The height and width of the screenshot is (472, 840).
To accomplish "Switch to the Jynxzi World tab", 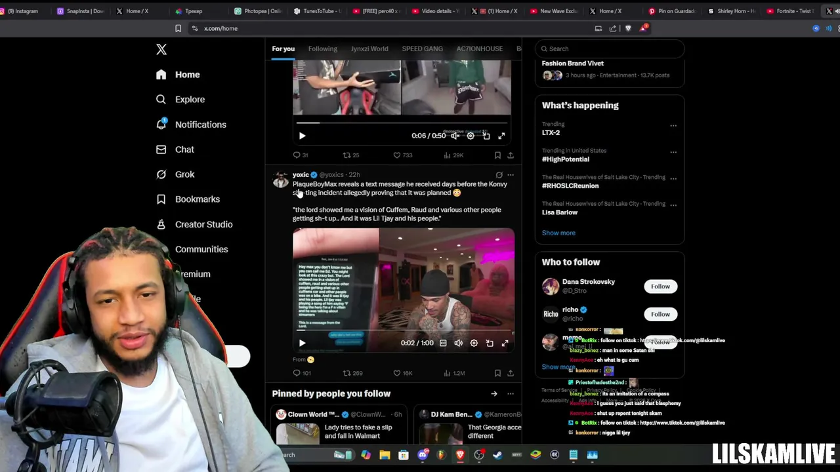I will coord(369,49).
